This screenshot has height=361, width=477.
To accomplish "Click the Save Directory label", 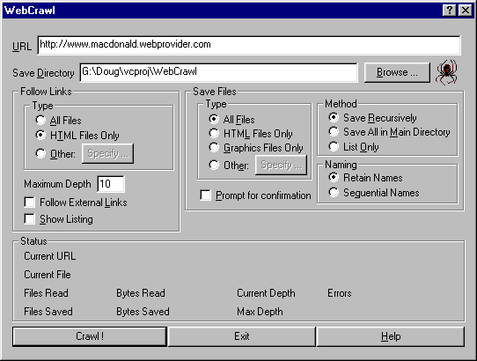I will click(43, 73).
